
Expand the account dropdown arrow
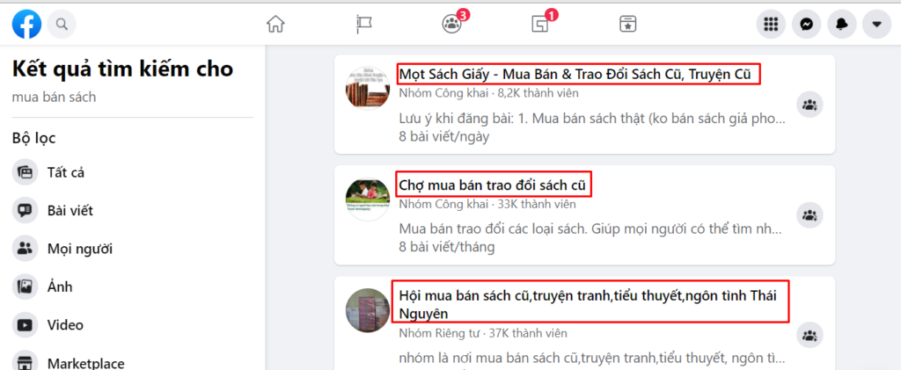click(x=877, y=25)
